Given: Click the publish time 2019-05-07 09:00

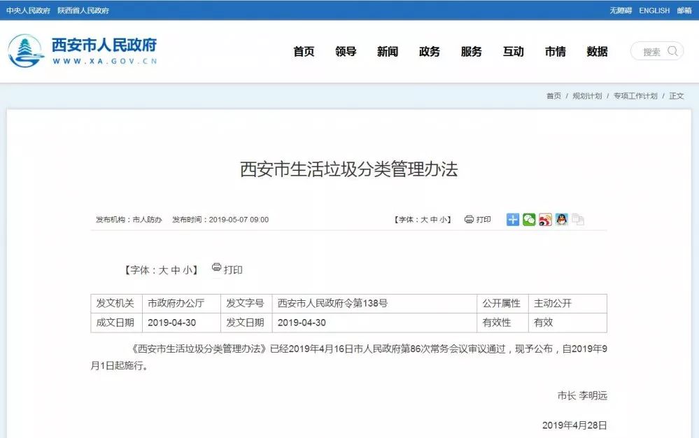Looking at the screenshot, I should point(239,219).
